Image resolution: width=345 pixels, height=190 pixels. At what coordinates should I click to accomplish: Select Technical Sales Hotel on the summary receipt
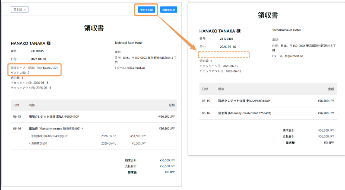[x=286, y=30]
